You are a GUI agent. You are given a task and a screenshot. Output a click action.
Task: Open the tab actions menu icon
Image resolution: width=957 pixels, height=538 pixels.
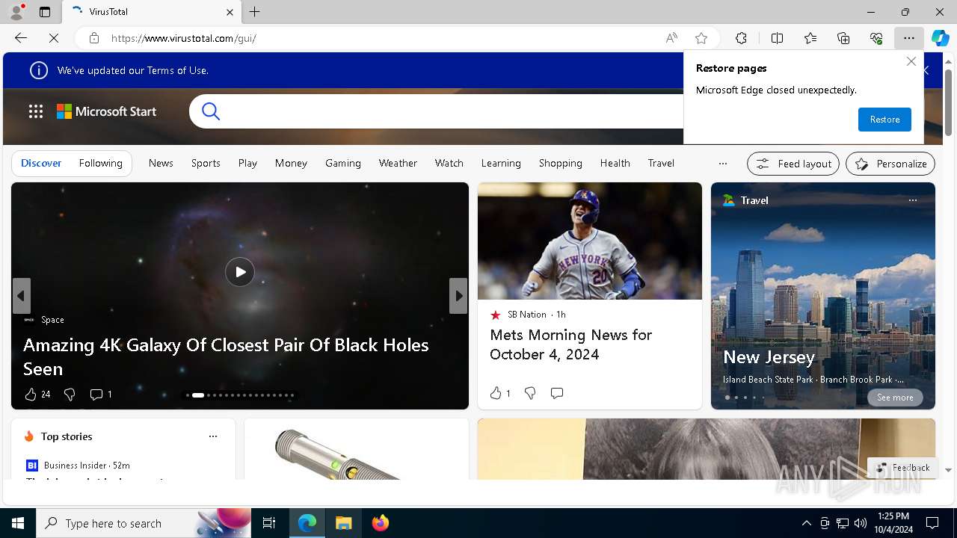tap(45, 12)
